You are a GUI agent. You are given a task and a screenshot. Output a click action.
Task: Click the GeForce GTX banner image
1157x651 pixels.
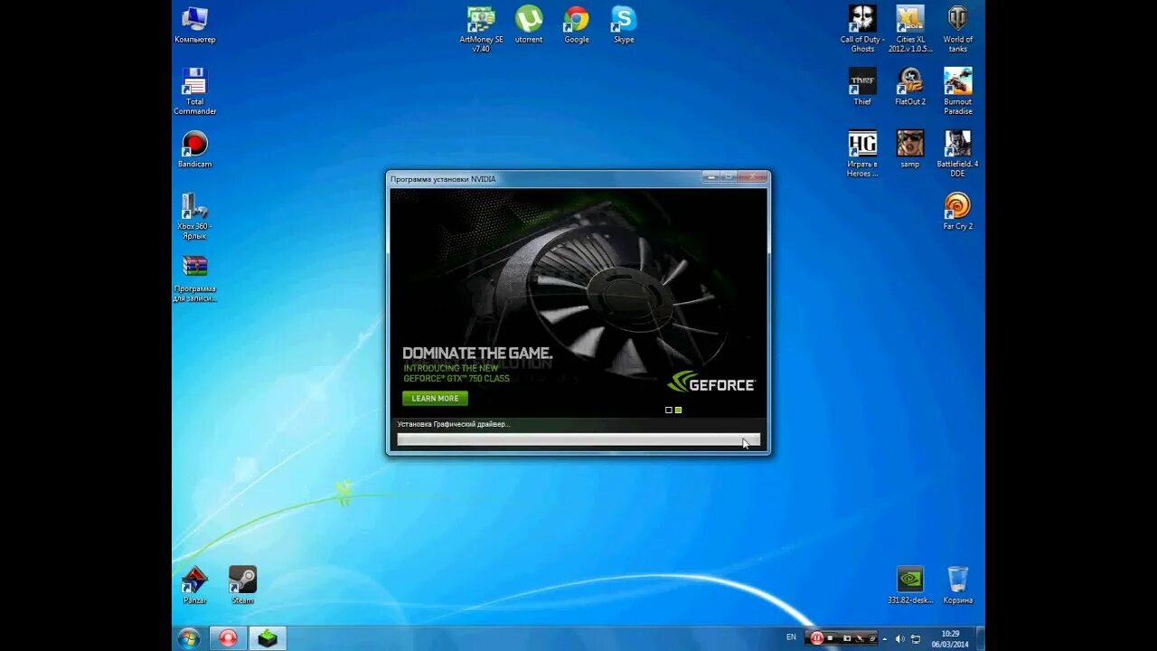[578, 303]
